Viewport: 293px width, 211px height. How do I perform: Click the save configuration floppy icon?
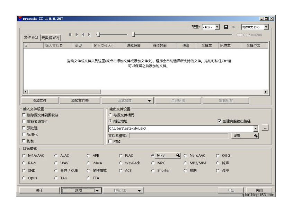click(226, 27)
